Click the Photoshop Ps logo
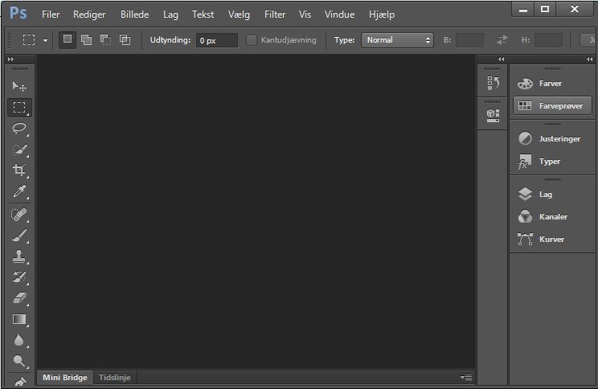 point(18,14)
